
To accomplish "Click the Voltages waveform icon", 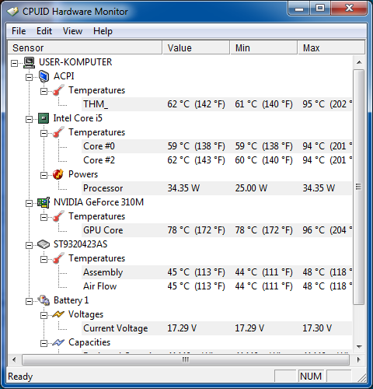I will (58, 314).
